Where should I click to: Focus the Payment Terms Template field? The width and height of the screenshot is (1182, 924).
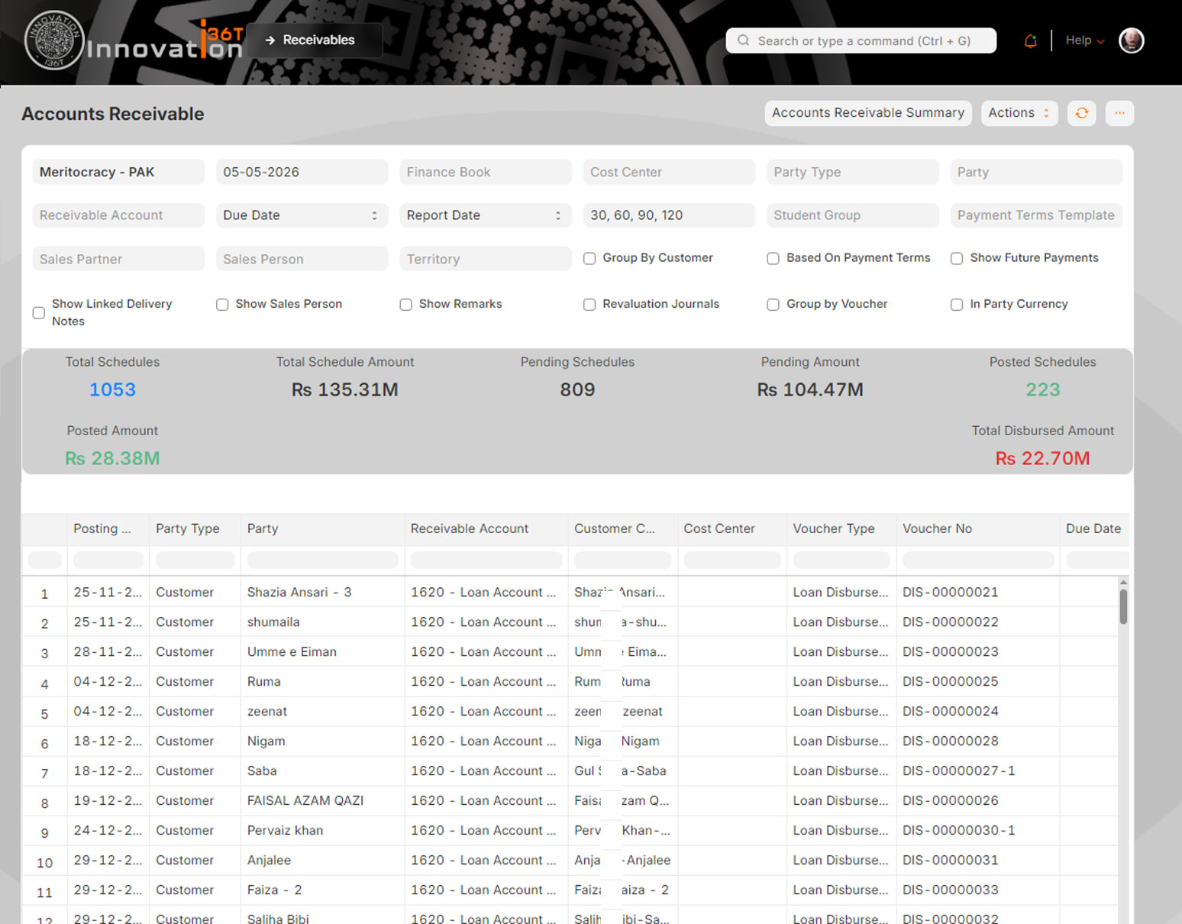(x=1036, y=215)
